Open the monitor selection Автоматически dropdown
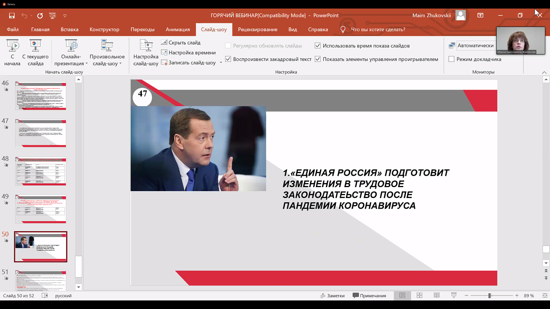550x309 pixels. click(x=476, y=45)
